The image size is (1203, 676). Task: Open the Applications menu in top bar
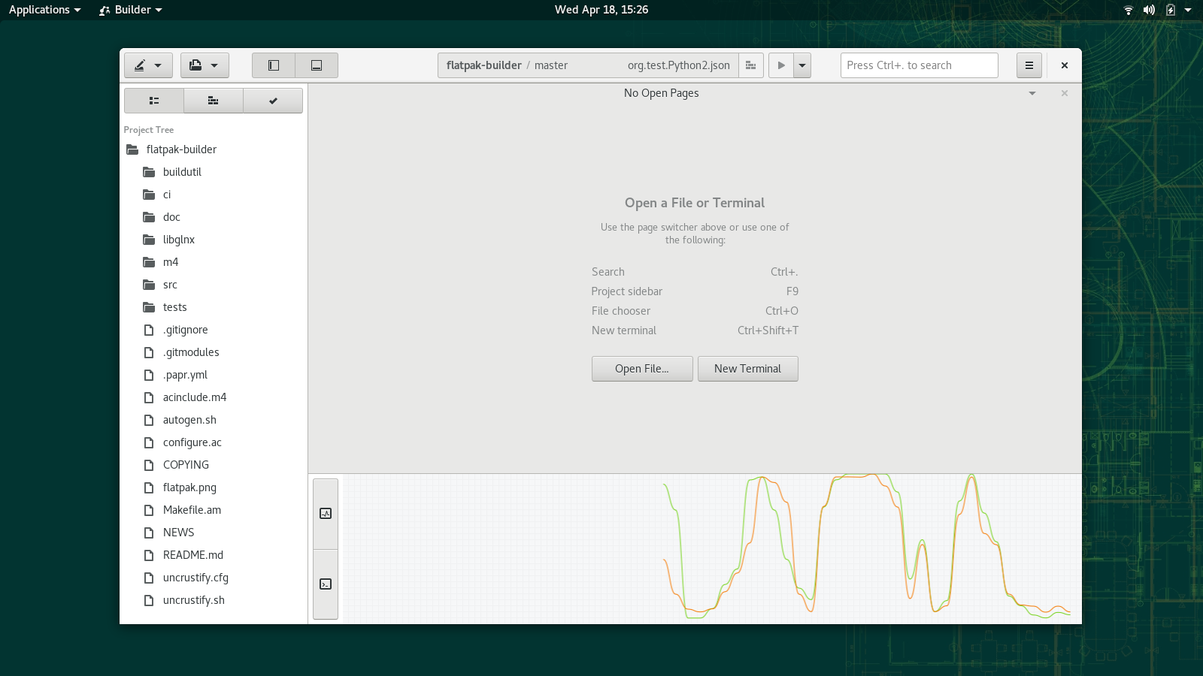pos(44,10)
